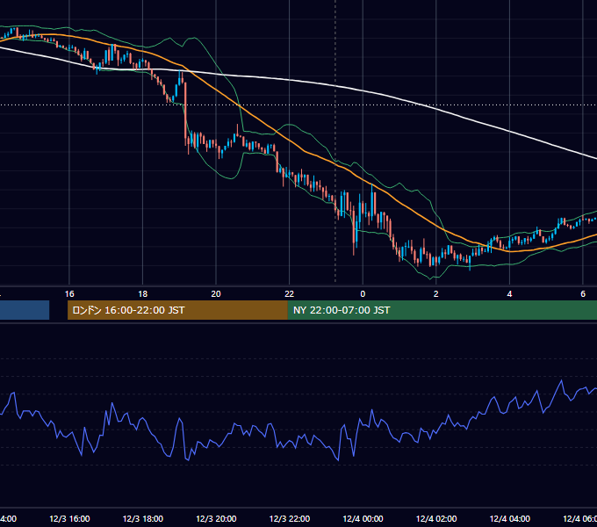The width and height of the screenshot is (597, 527).
Task: Click the NY 22:00-07:00 JST session bar
Action: click(x=442, y=310)
